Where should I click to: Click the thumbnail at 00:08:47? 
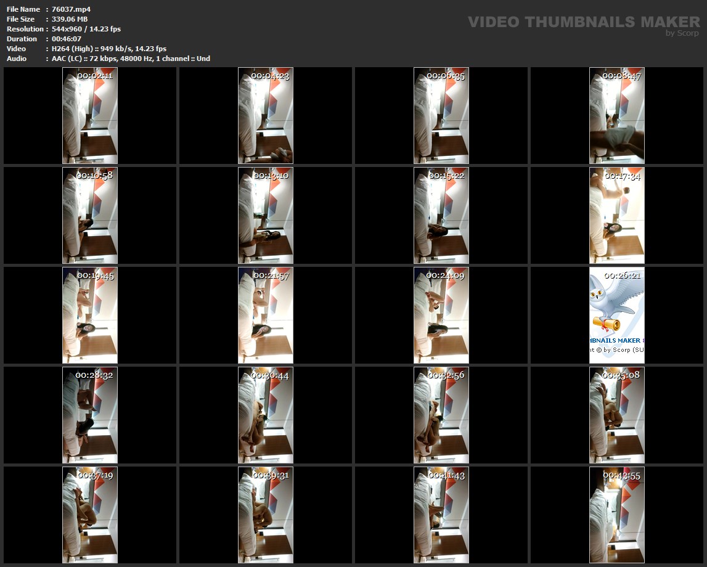(x=617, y=116)
